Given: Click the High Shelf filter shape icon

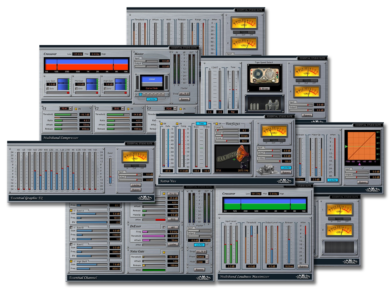Looking at the screenshot, I should coord(75,261).
